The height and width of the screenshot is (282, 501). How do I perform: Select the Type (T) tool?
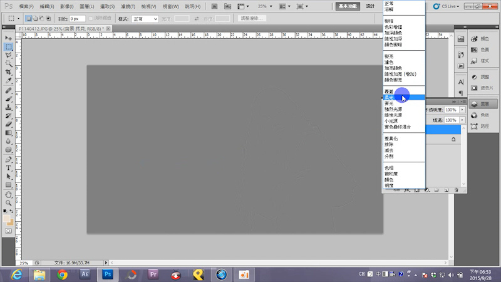pos(9,168)
